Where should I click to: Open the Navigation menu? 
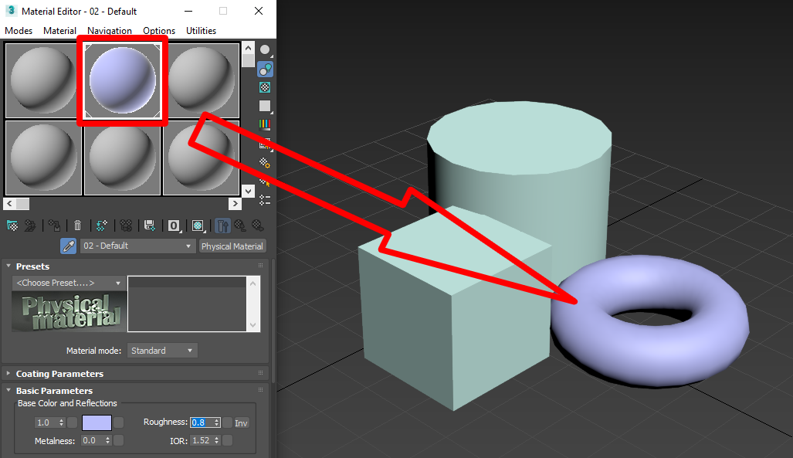point(109,31)
